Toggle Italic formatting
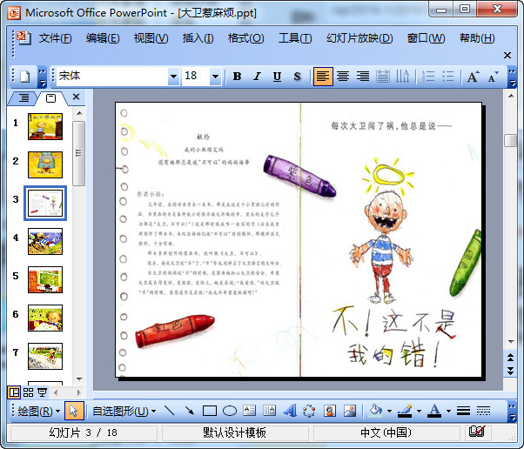The image size is (524, 449). [x=257, y=77]
